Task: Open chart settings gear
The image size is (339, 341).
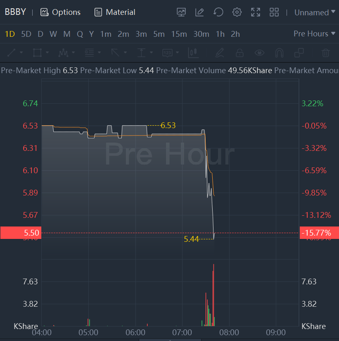Action: (x=237, y=12)
